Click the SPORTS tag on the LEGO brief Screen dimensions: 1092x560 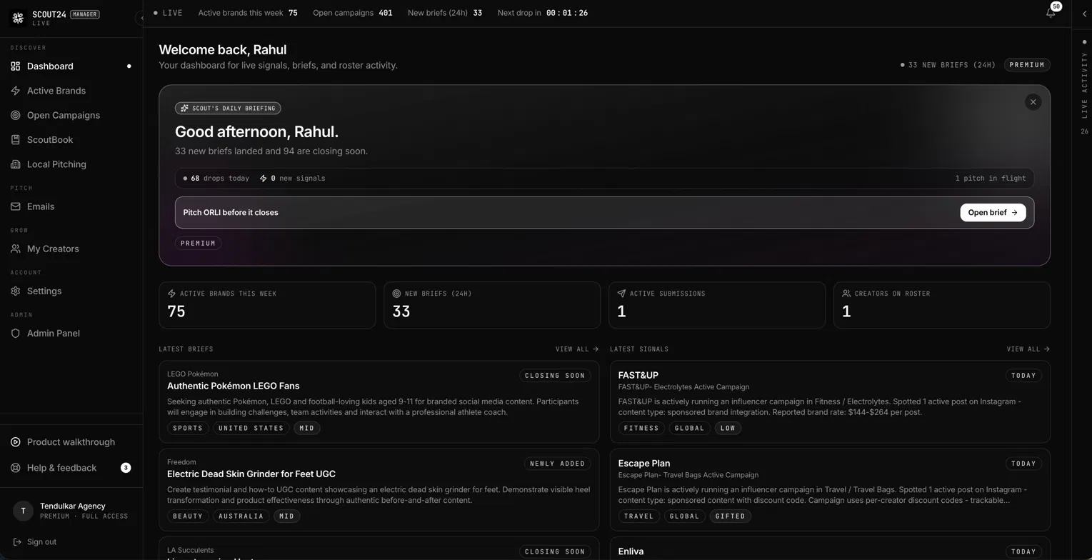click(x=188, y=429)
